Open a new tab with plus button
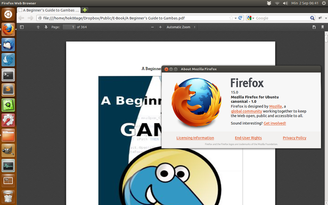 click(x=85, y=10)
